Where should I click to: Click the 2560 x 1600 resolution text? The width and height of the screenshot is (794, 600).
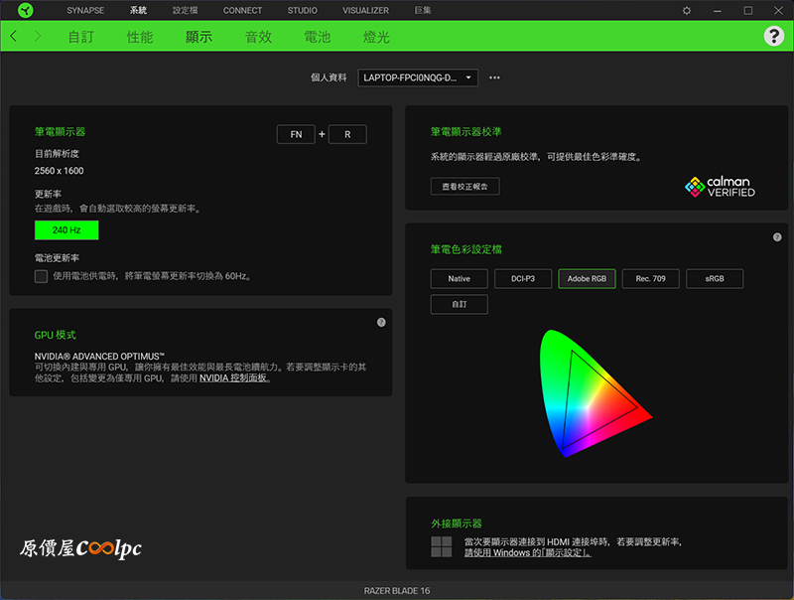coord(59,171)
